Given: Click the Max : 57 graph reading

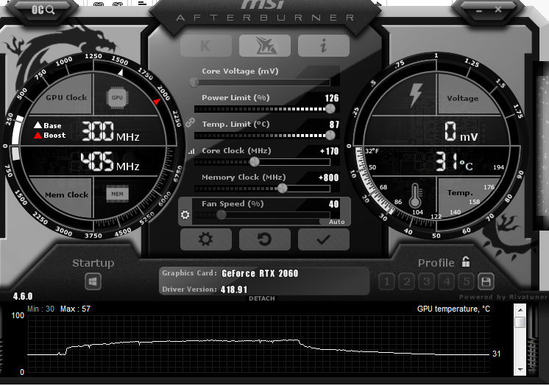Looking at the screenshot, I should coord(75,309).
